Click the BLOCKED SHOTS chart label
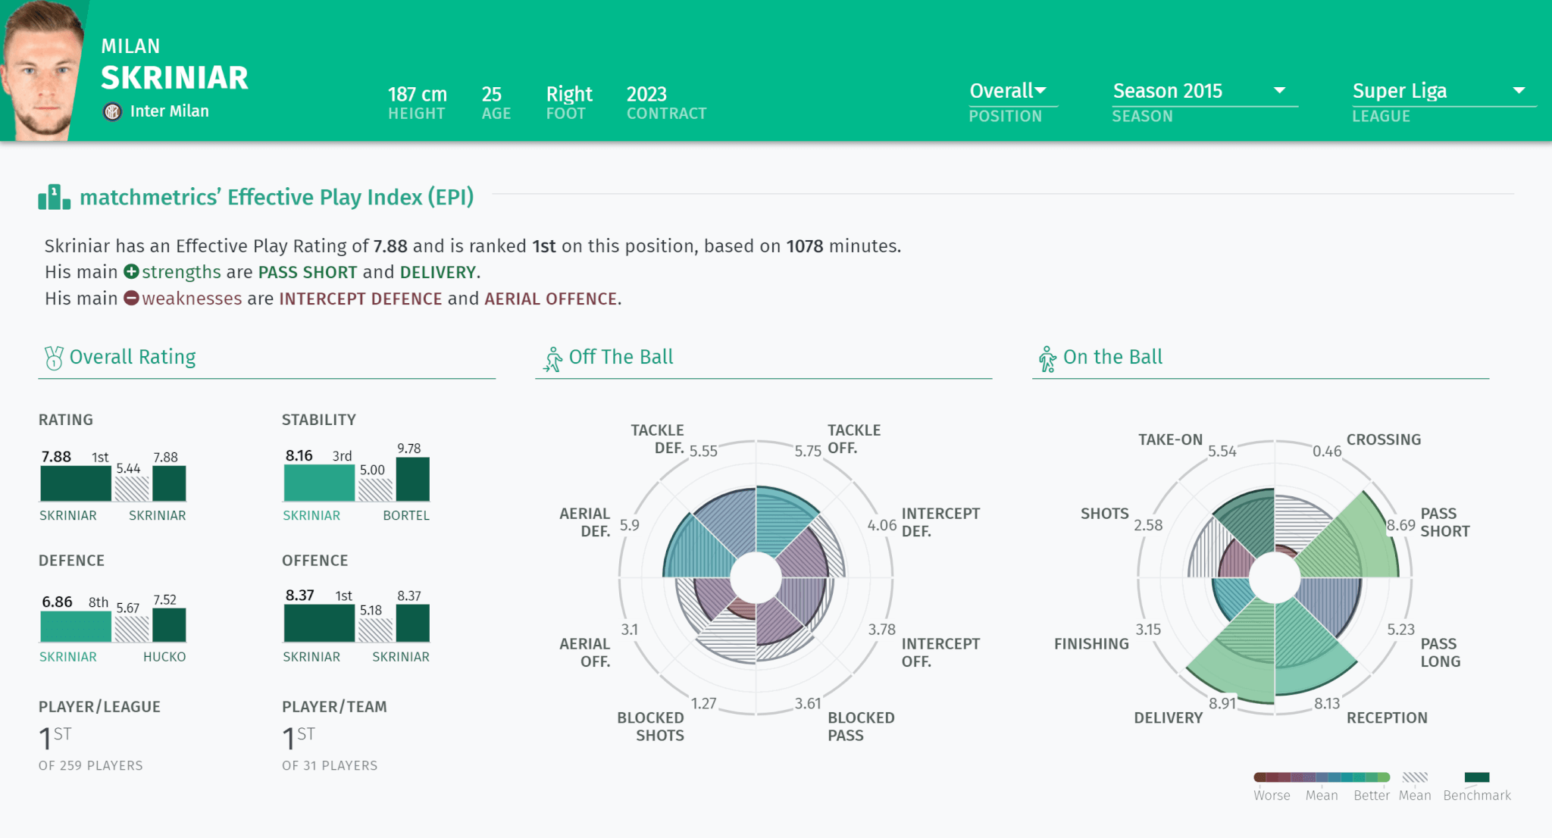The height and width of the screenshot is (838, 1552). (651, 726)
